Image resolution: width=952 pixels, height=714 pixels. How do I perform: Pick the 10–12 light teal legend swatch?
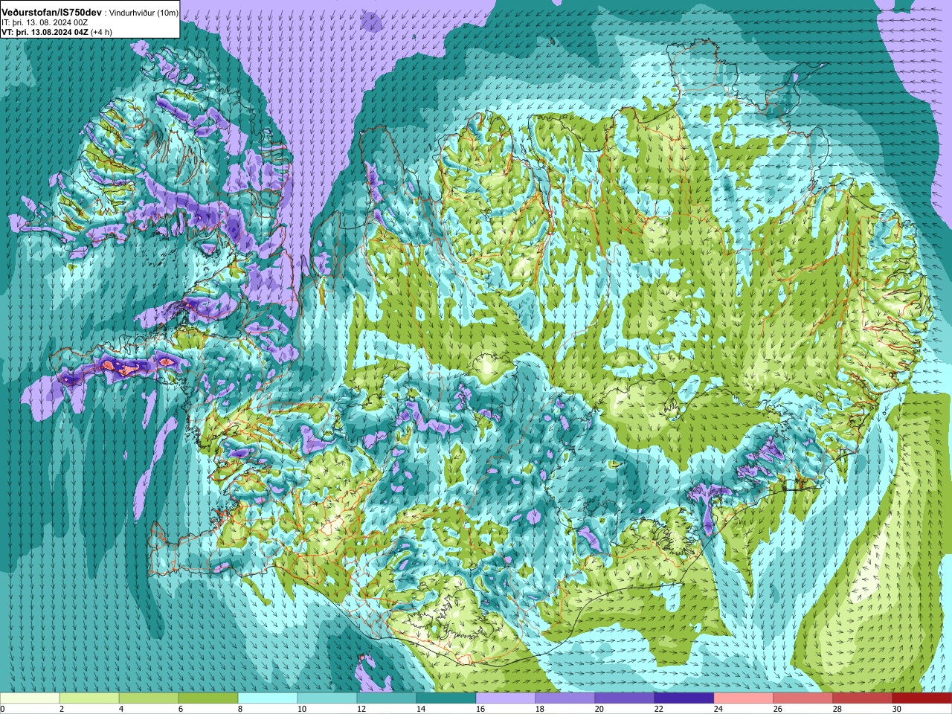[327, 698]
